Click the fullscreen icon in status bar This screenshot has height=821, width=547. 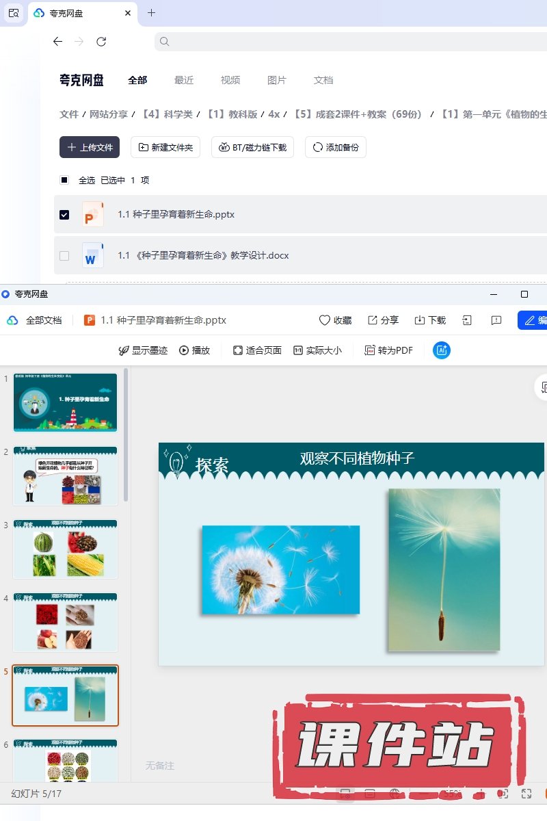click(x=526, y=794)
